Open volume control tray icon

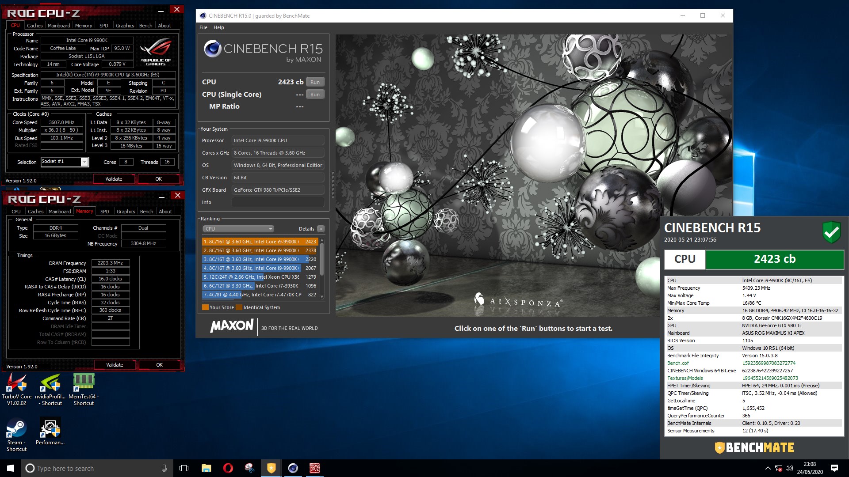[x=789, y=468]
